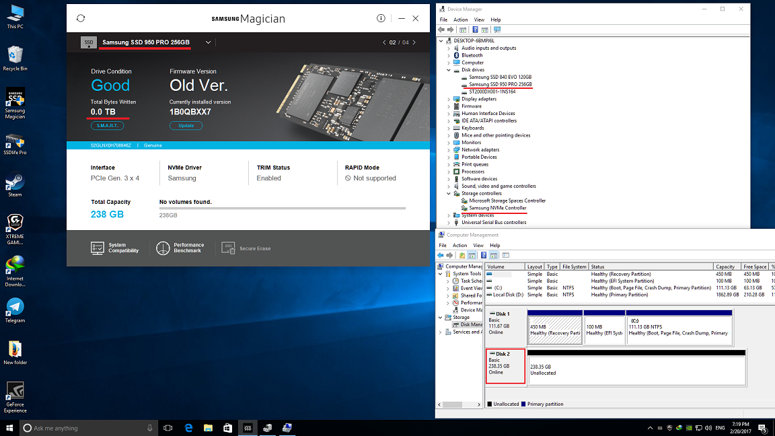
Task: Collapse the Storage controllers node
Action: tap(449, 193)
